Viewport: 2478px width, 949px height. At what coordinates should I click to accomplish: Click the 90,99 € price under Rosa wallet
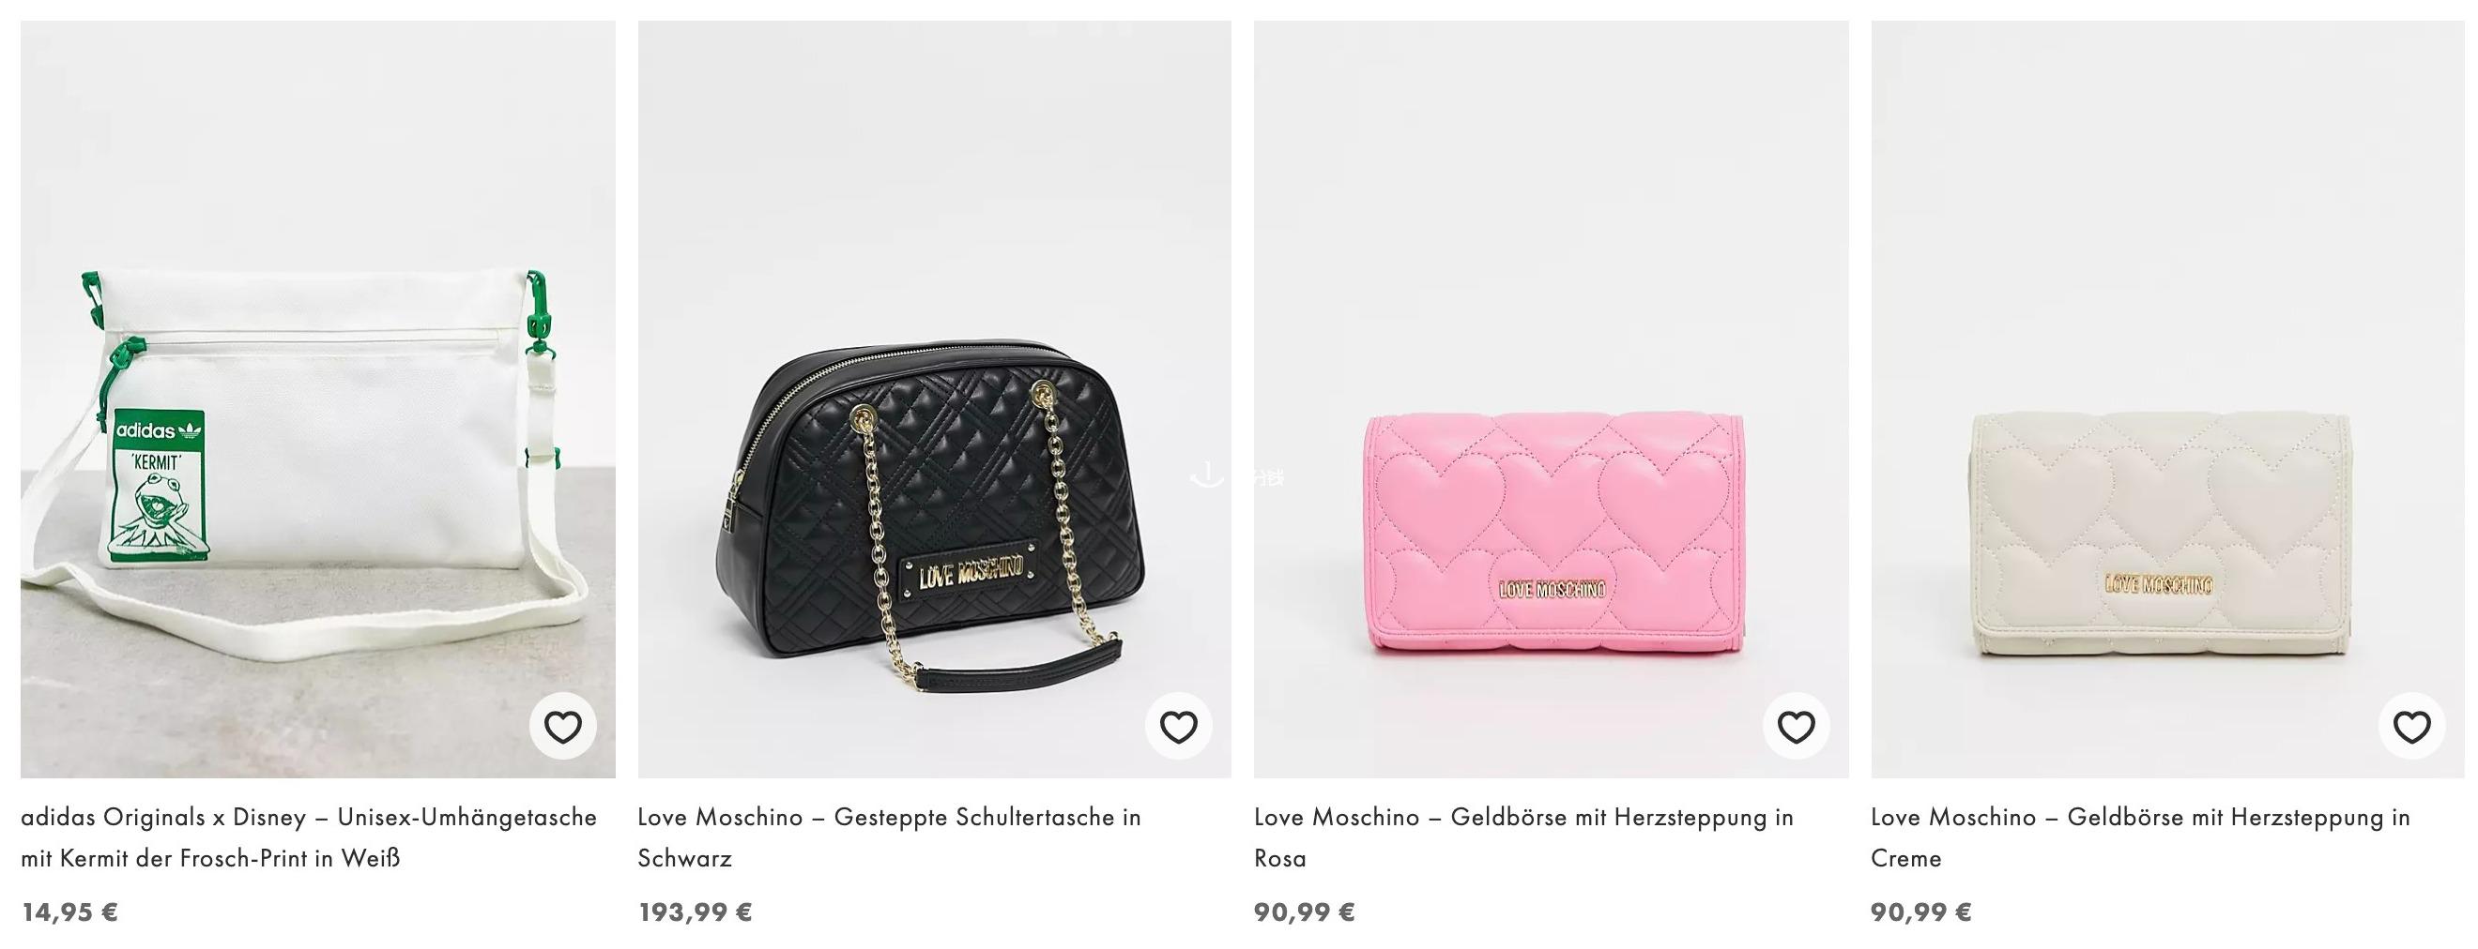(x=1305, y=912)
